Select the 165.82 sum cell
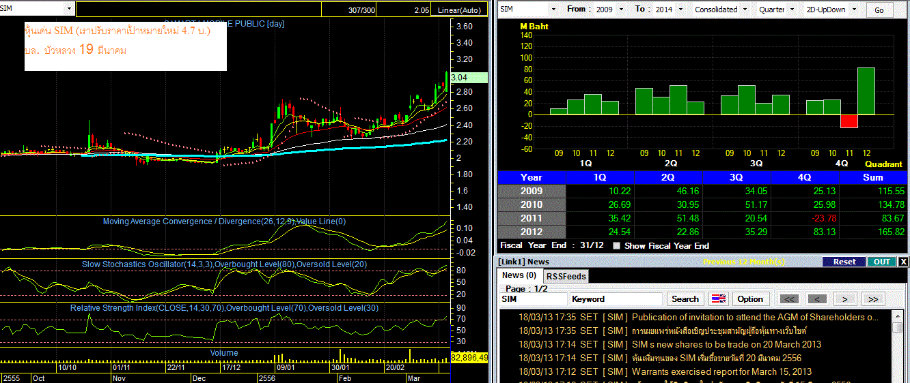The height and width of the screenshot is (383, 910). point(873,232)
